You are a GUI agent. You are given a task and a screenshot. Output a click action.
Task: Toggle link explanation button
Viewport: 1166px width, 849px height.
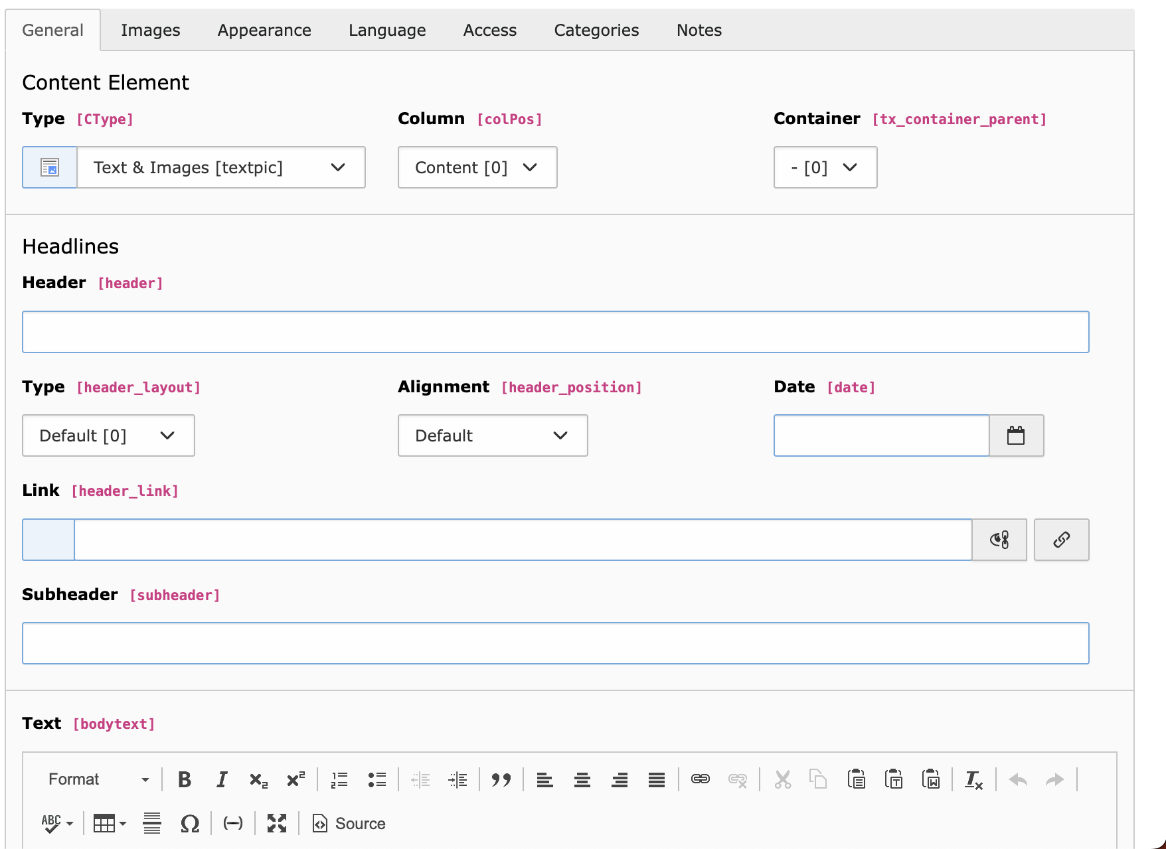999,540
